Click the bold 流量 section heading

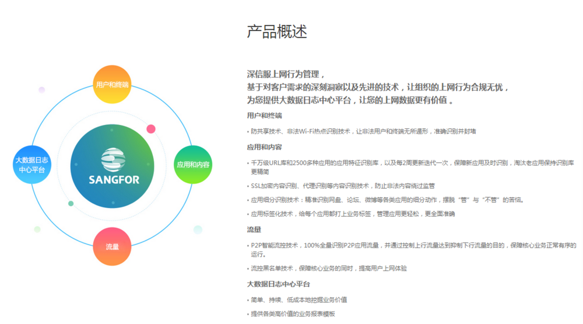(x=254, y=230)
